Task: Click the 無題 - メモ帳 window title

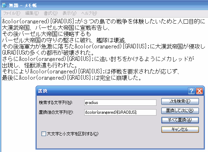Action: [23, 5]
